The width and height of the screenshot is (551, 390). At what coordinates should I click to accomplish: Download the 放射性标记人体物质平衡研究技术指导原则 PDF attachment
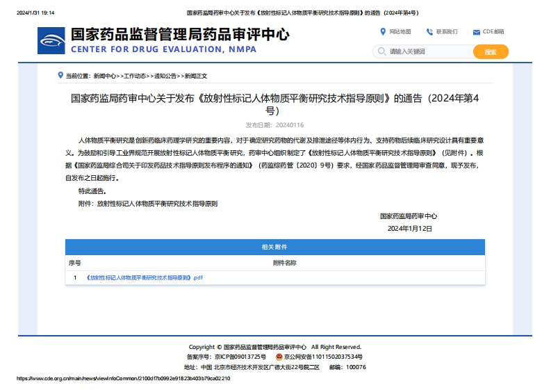coord(145,277)
